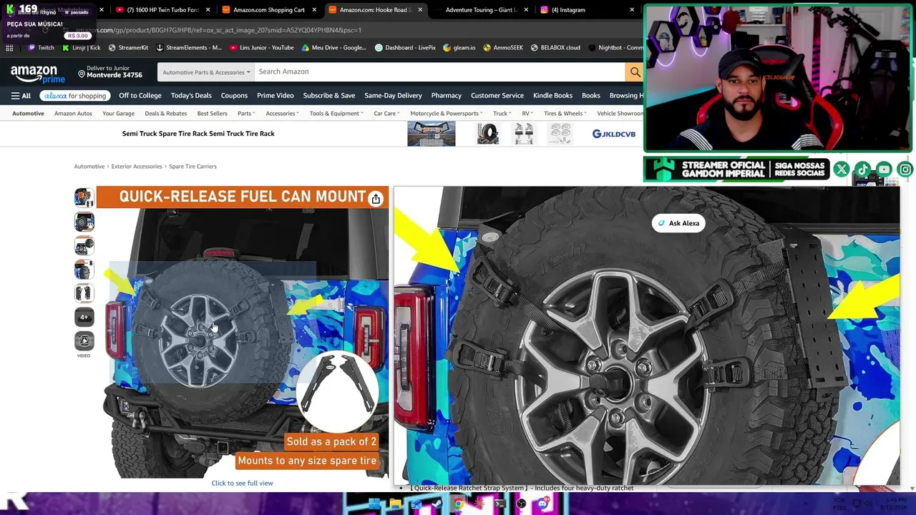Expand the Motorcycle & Powersports submenu

pos(447,114)
